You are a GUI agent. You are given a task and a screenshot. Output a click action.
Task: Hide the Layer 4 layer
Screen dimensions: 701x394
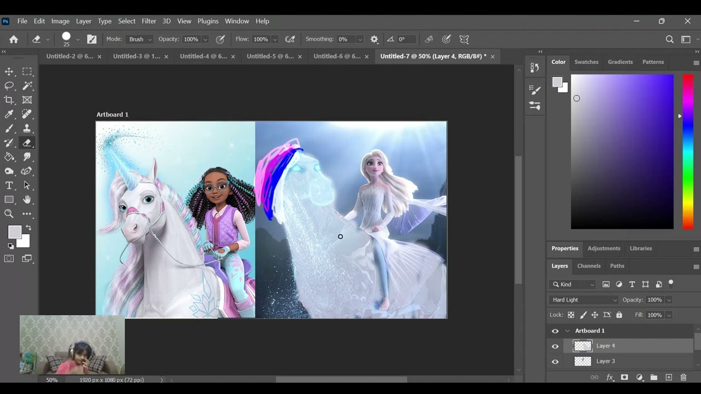555,346
